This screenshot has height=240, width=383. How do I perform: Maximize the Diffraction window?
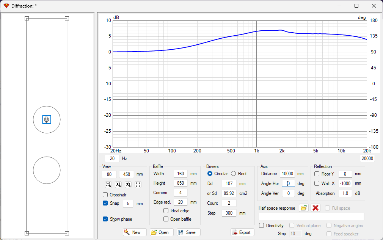pyautogui.click(x=356, y=6)
